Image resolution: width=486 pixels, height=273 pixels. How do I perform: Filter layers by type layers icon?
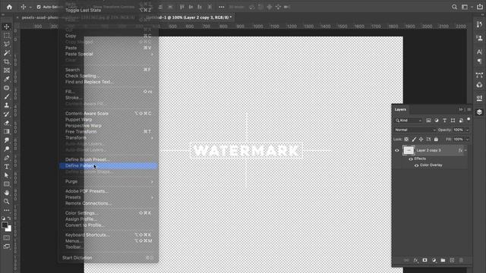click(444, 121)
